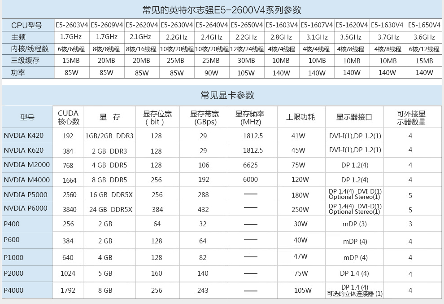The height and width of the screenshot is (304, 444).
Task: Click the NVDIA P6000 row label
Action: 26,208
